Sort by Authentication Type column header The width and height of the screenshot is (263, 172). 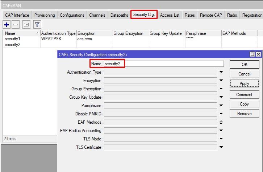click(58, 33)
